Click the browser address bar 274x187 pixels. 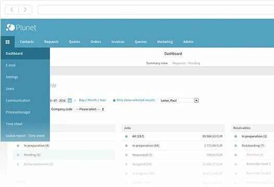click(156, 9)
